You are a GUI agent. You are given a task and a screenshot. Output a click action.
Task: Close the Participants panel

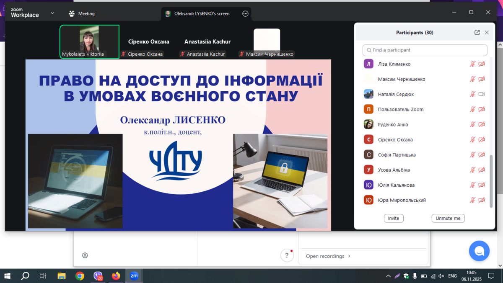pos(487,33)
